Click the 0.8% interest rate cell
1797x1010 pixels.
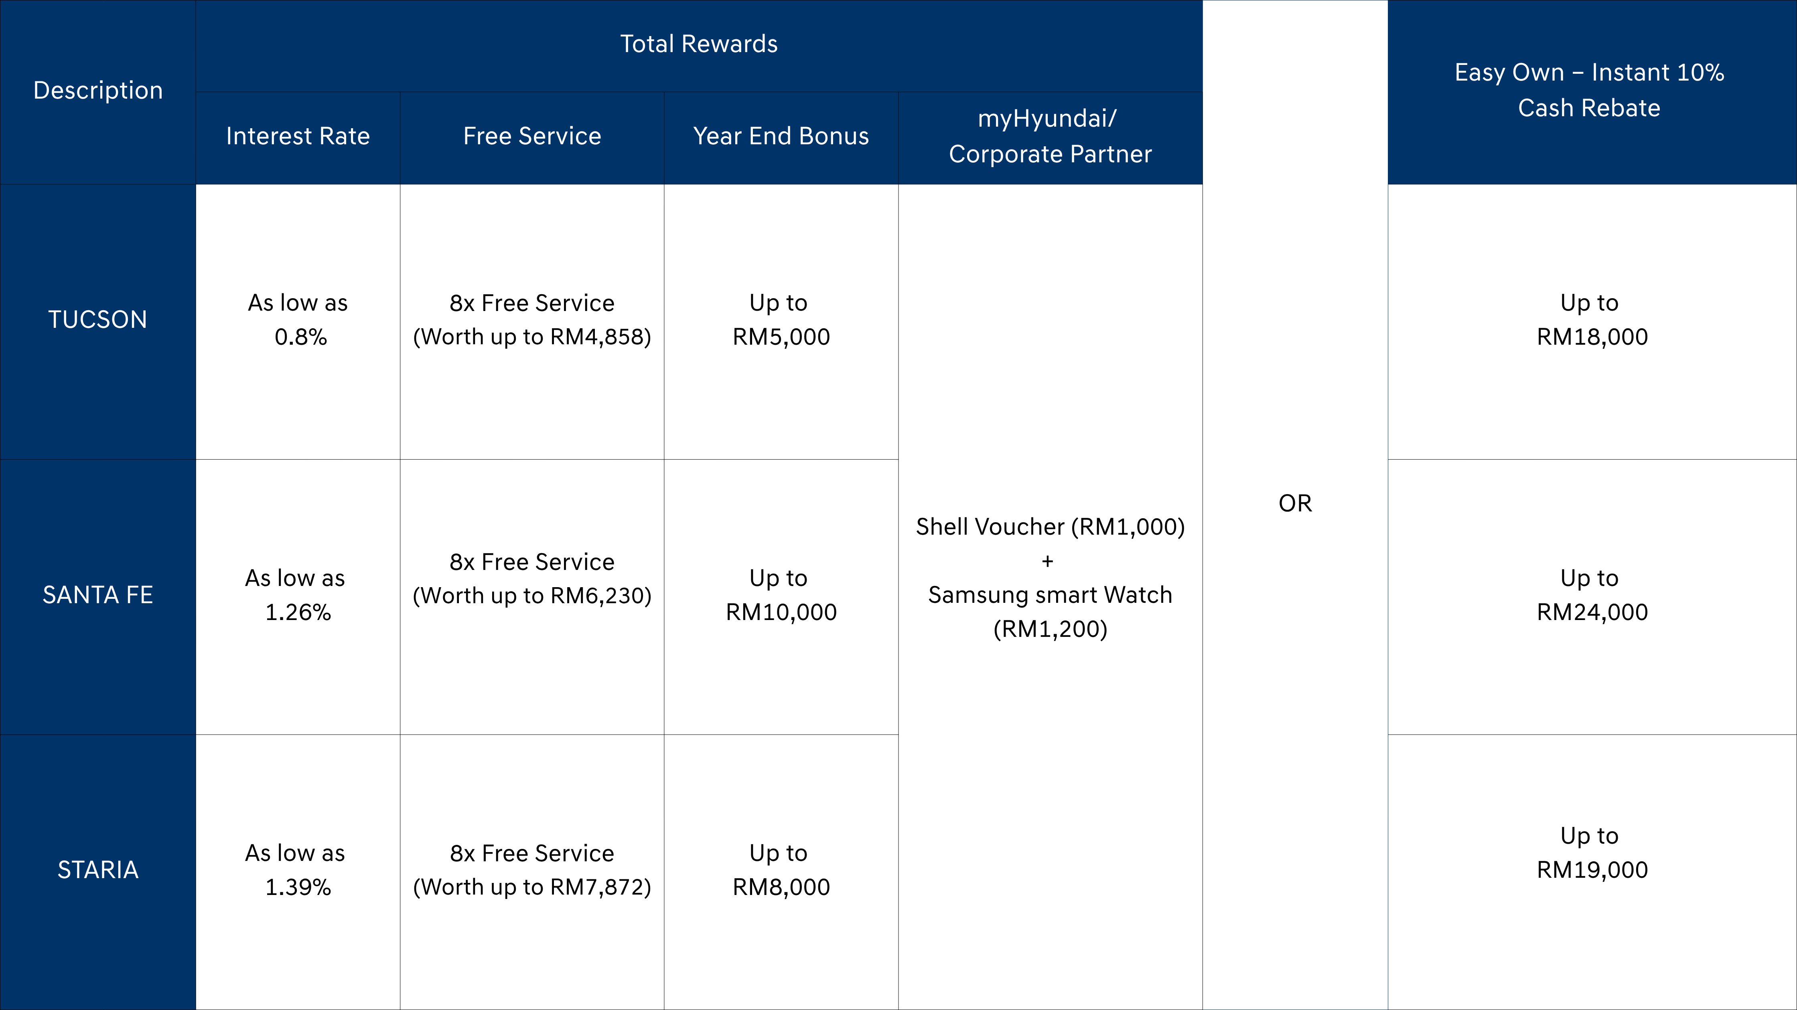298,320
